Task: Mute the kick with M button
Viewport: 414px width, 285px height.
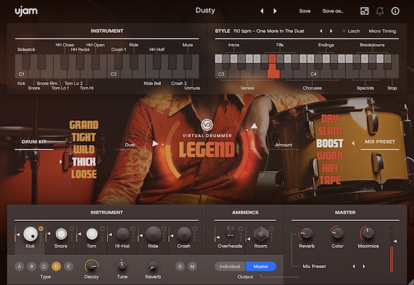Action: pos(192,266)
